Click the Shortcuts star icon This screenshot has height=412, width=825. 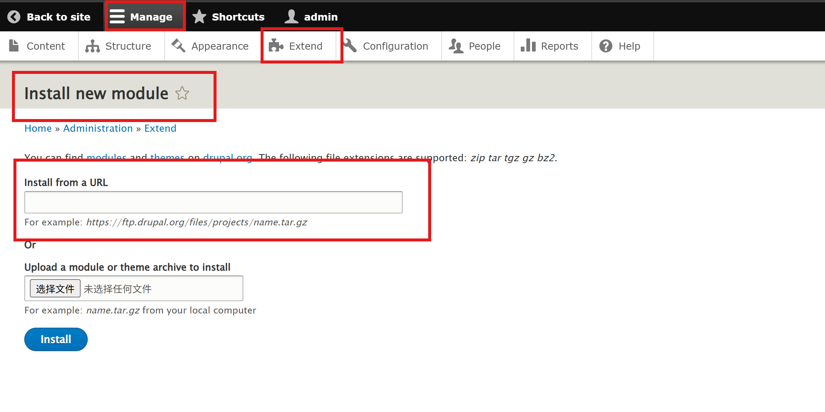click(x=199, y=17)
